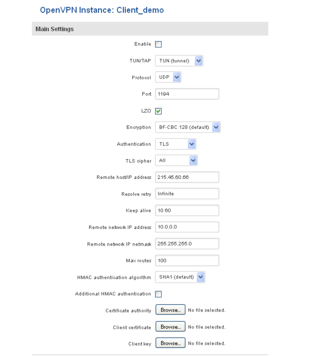This screenshot has height=357, width=317.
Task: Open the Encryption BF-CBC 128 dropdown
Action: point(188,128)
